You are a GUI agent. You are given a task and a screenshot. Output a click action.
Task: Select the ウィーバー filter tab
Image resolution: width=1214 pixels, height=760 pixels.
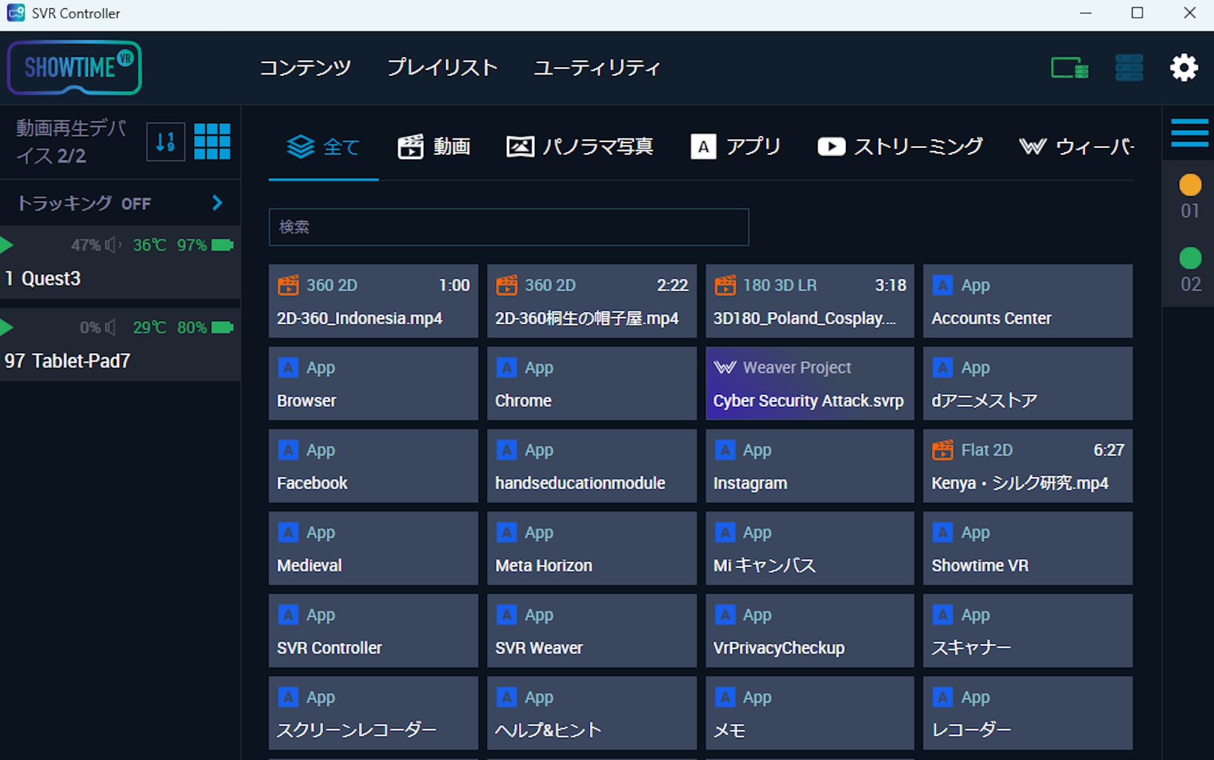[x=1076, y=147]
